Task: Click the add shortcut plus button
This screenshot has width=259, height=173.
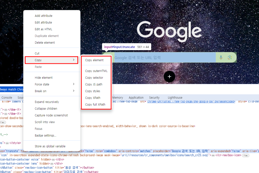Action: tap(169, 76)
